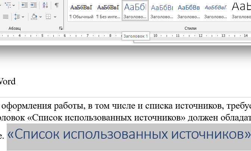
Task: Sort the selected text alphabetically
Action: [45, 5]
